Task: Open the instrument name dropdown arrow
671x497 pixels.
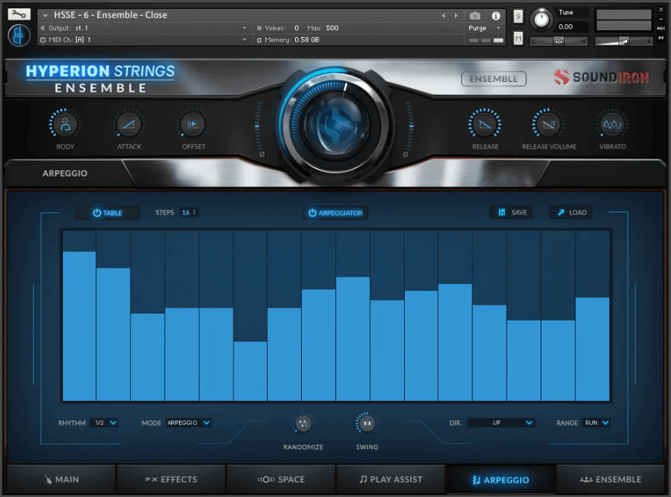Action: (45, 15)
